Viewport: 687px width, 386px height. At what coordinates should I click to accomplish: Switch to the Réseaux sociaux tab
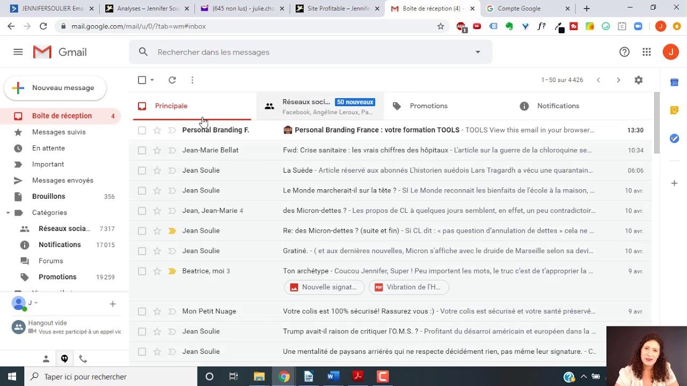tap(320, 106)
